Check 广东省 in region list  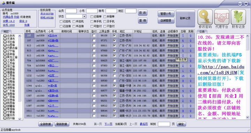(x=5, y=91)
